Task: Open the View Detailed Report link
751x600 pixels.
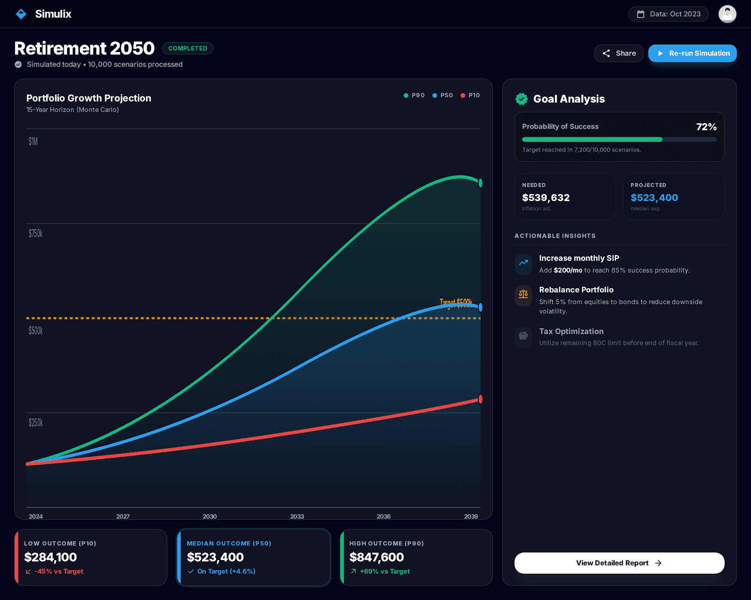Action: (619, 563)
